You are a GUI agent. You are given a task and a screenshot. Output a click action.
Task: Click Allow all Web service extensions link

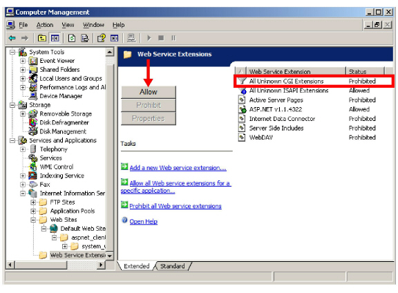176,187
